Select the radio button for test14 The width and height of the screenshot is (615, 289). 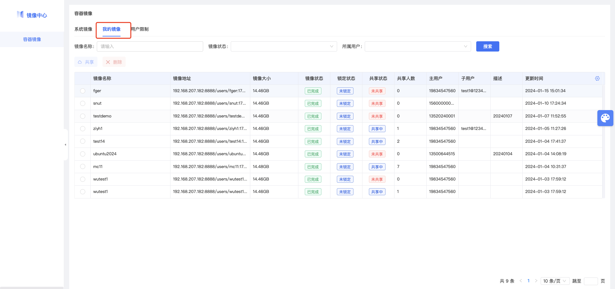tap(83, 141)
